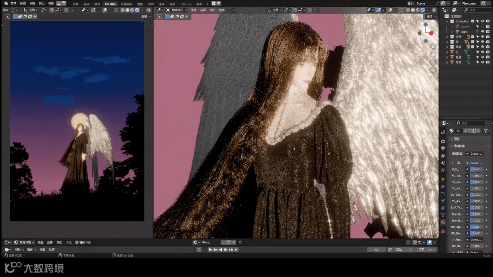
Task: Open the Object properties tab
Action: [443, 179]
